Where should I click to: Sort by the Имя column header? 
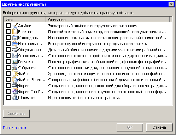click(25, 20)
